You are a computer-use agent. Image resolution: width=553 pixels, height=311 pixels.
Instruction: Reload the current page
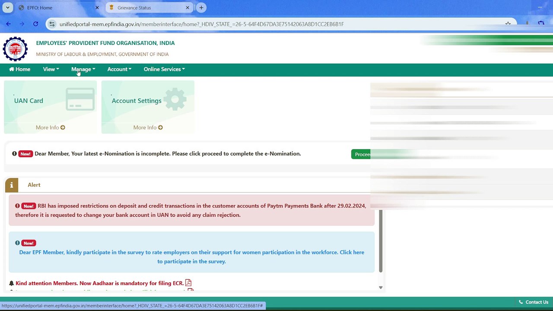tap(36, 24)
